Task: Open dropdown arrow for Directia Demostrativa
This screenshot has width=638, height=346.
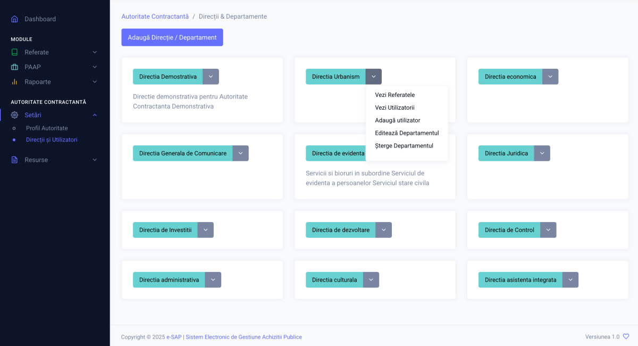Action: click(x=211, y=77)
